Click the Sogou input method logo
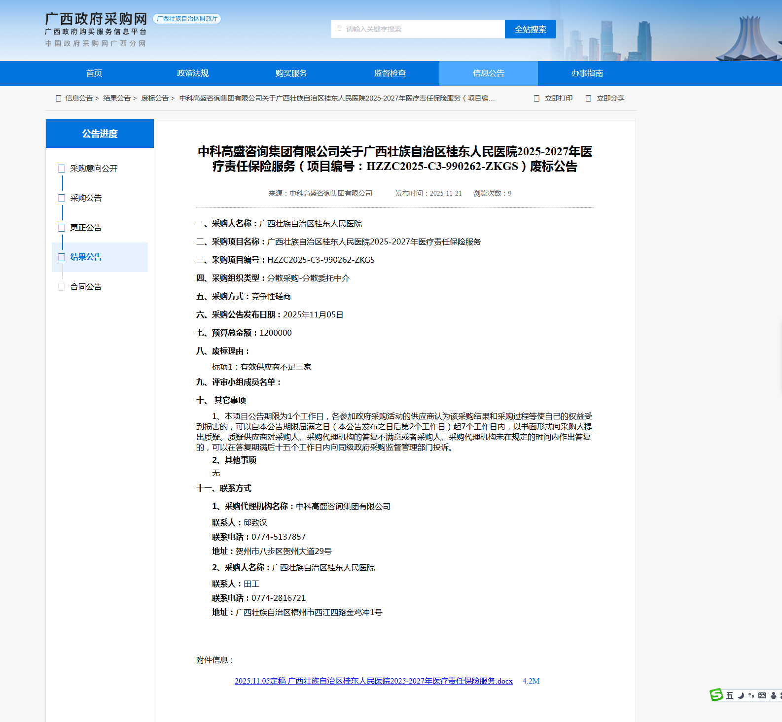782x722 pixels. click(x=716, y=695)
